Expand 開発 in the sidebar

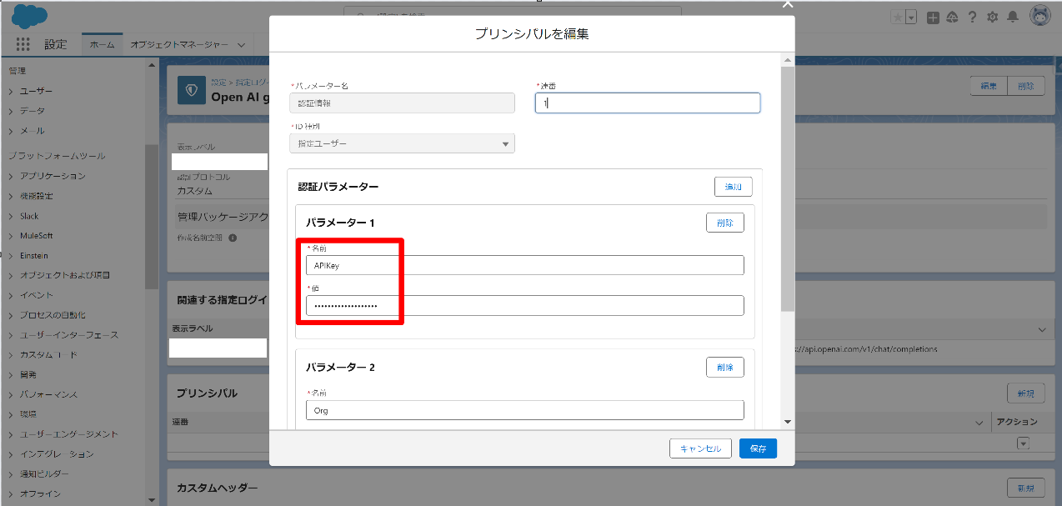click(x=11, y=374)
